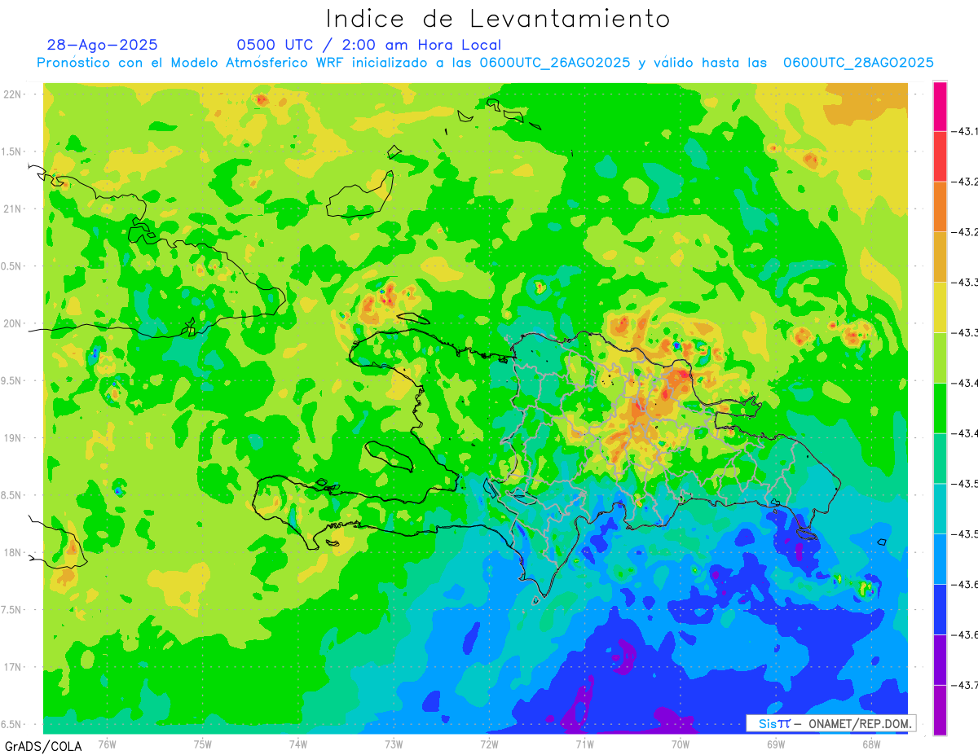Select the royal blue segment of the color scale
This screenshot has height=755, width=978.
(940, 609)
